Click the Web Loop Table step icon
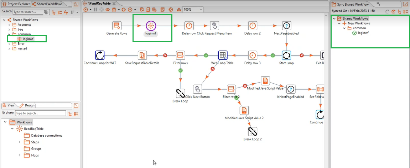410x168 pixels. (x=223, y=55)
